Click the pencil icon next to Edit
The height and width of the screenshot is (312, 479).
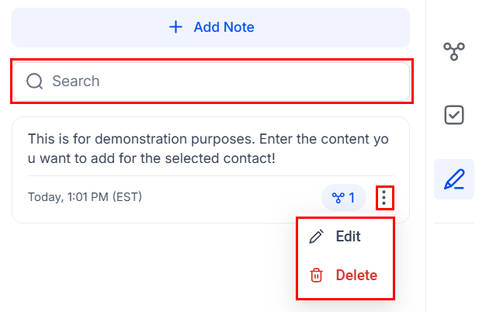click(316, 237)
